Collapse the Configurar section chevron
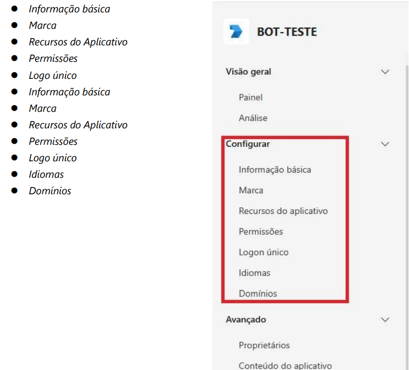Viewport: 409px width, 370px height. [384, 144]
